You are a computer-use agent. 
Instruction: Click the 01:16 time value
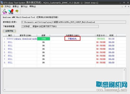pyautogui.click(x=112, y=39)
